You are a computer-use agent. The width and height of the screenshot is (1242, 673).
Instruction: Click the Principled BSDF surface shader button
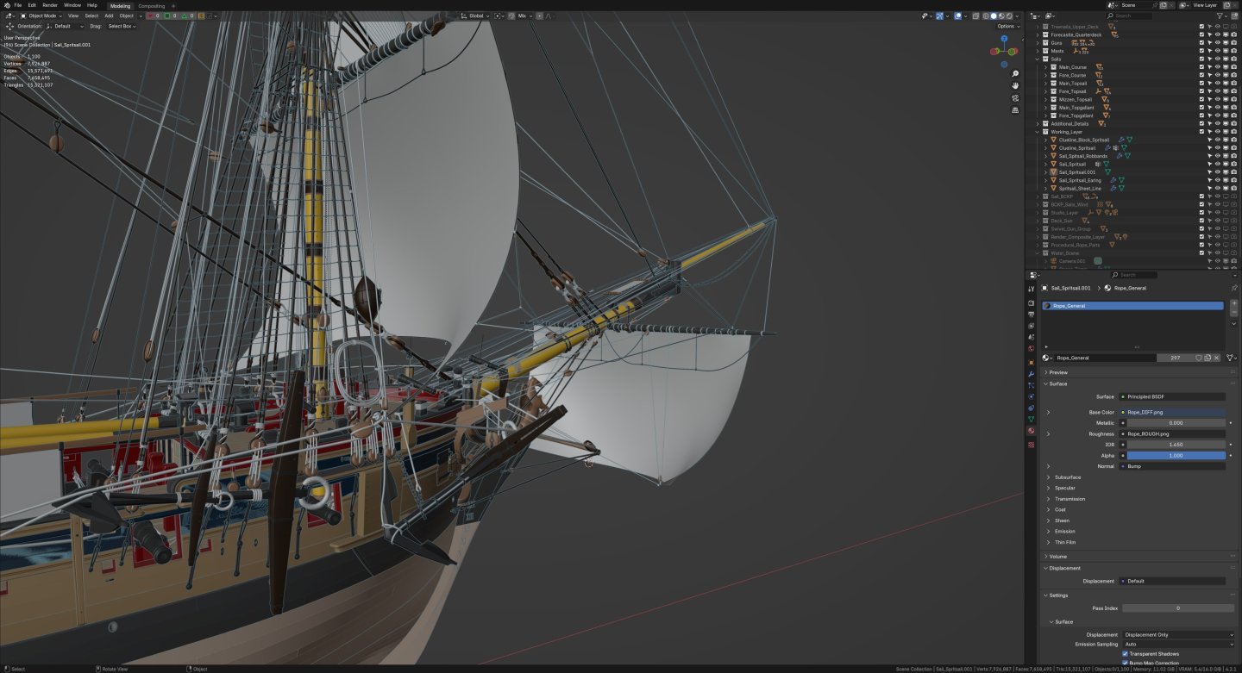[x=1172, y=396]
